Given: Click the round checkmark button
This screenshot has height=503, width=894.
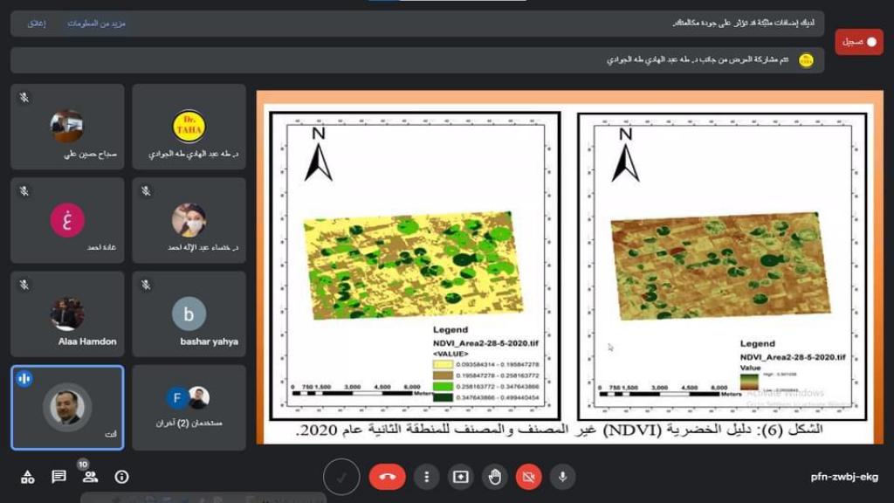Looking at the screenshot, I should [341, 477].
